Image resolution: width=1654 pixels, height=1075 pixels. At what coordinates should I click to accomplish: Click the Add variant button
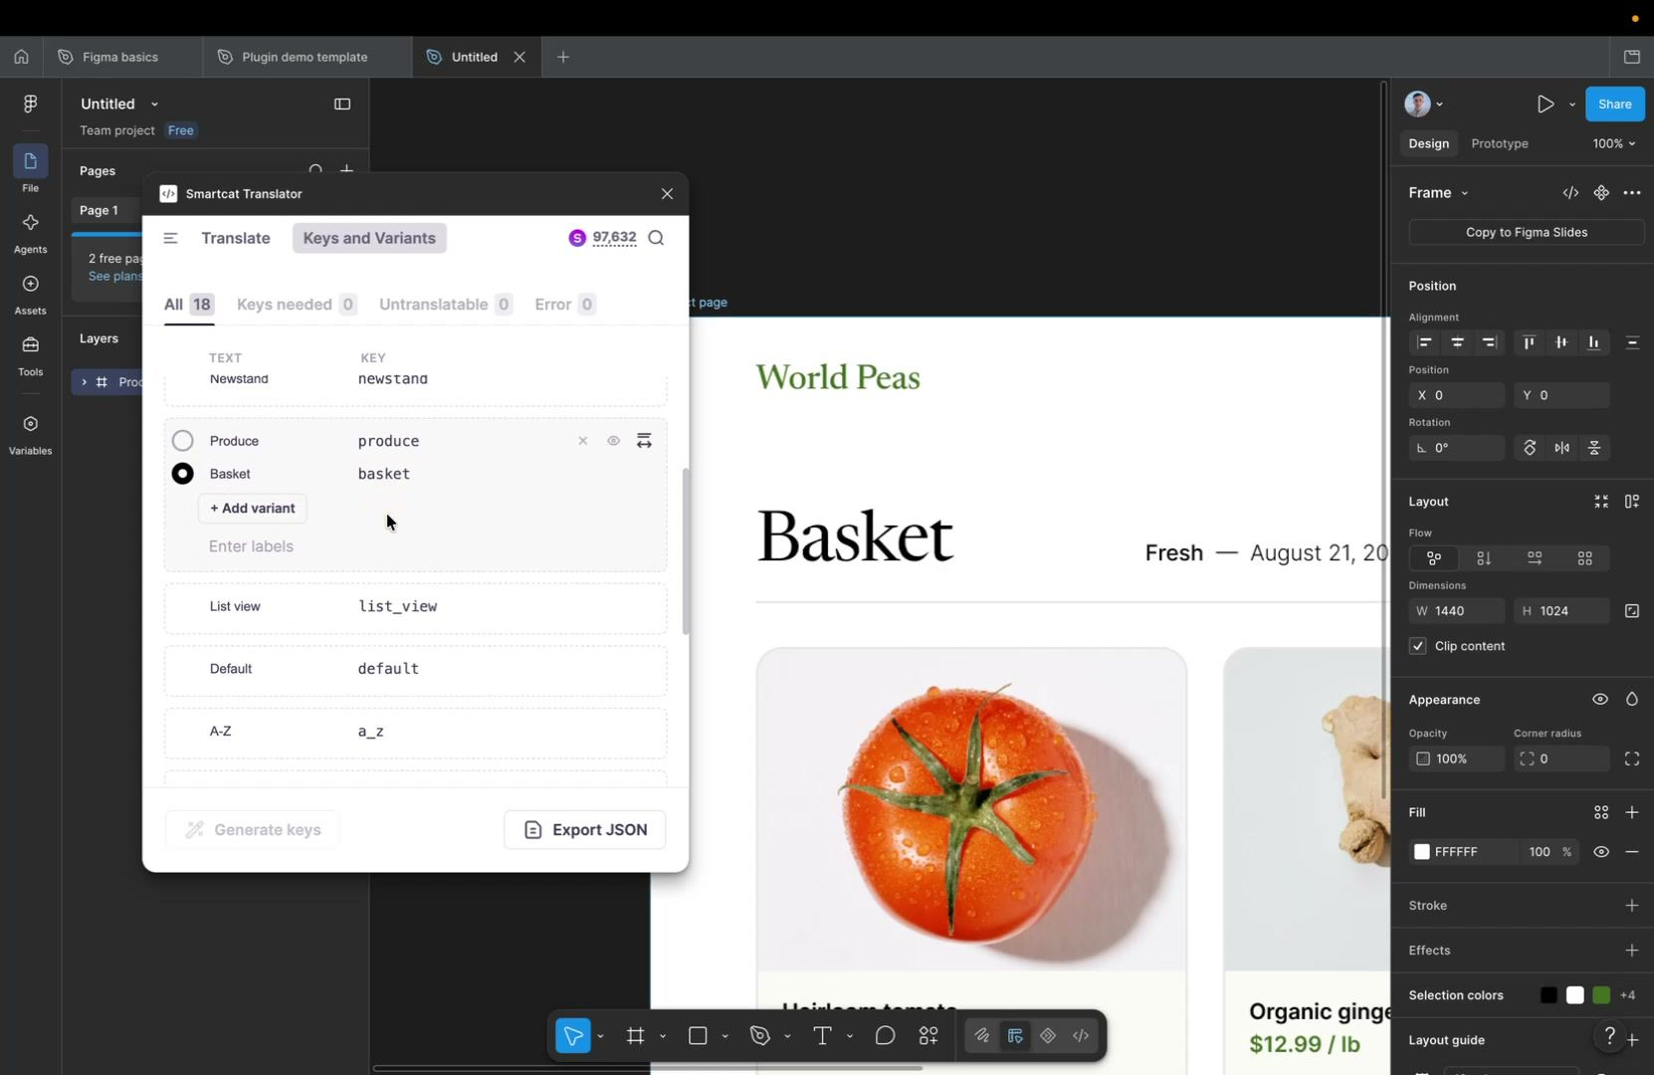click(253, 509)
